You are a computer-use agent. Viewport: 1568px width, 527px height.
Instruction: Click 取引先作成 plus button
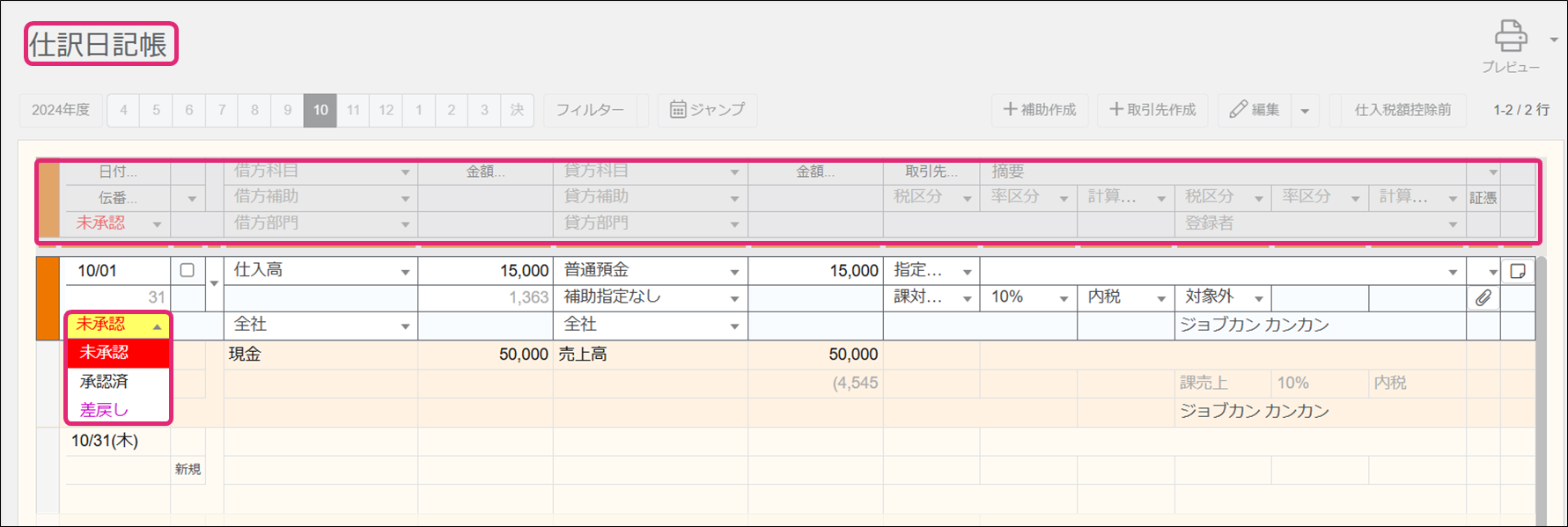point(1152,110)
